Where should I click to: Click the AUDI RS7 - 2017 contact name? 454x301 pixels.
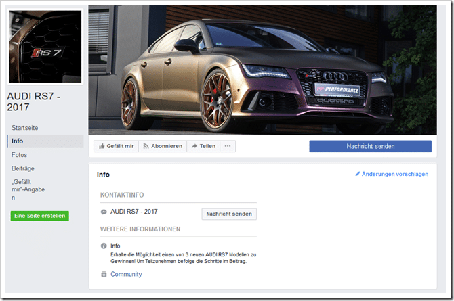134,212
